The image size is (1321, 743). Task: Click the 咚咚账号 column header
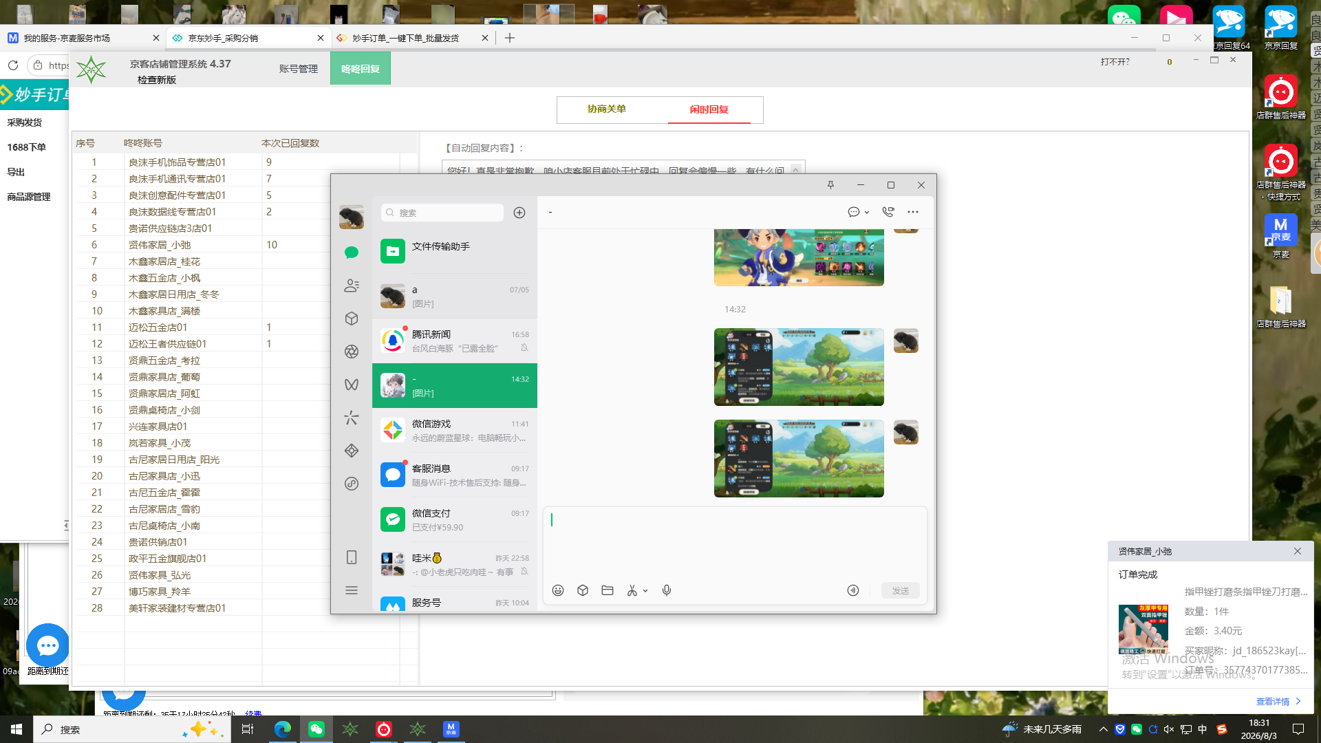coord(143,143)
